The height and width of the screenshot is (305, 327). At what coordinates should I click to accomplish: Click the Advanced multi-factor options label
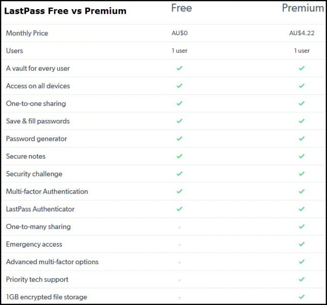coord(52,262)
